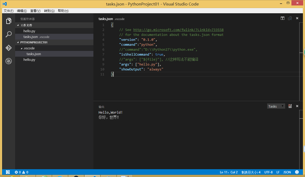Select tasks.json in working files list

click(54, 37)
